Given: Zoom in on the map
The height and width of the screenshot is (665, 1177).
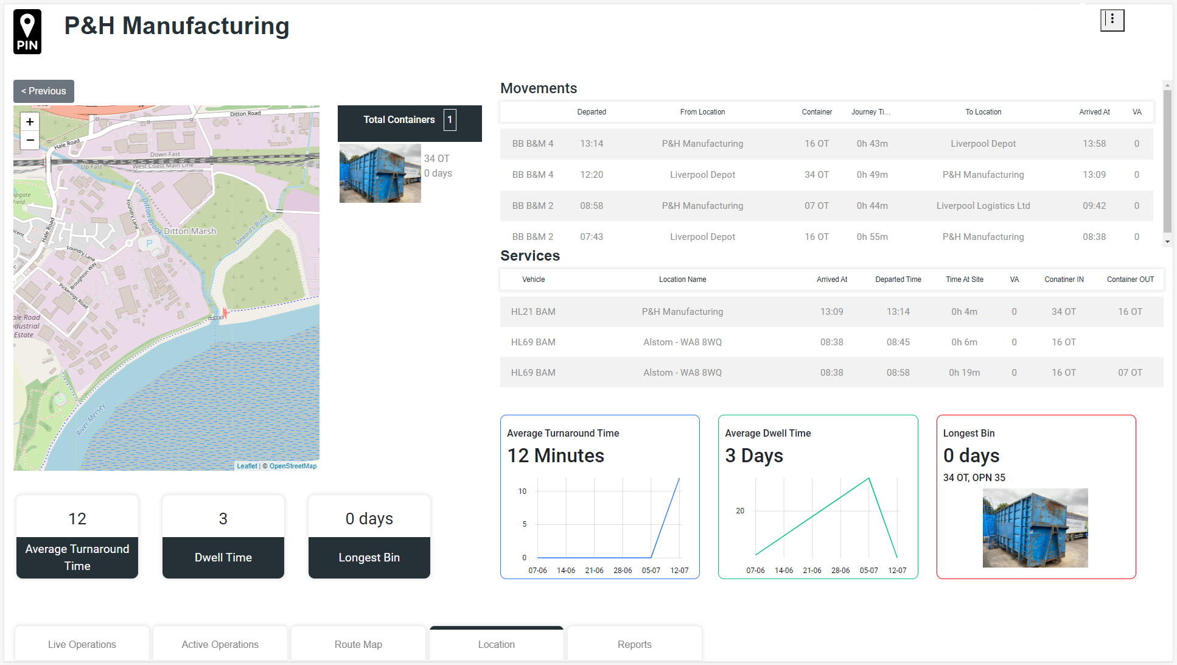Looking at the screenshot, I should tap(30, 122).
